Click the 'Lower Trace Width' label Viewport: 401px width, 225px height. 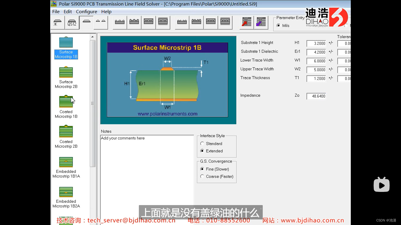[x=257, y=60]
